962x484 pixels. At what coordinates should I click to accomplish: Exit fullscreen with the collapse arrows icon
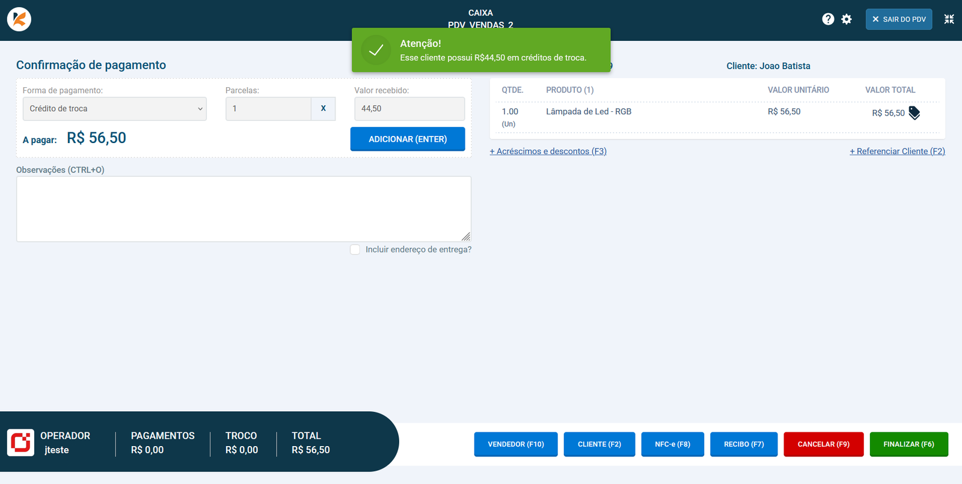pyautogui.click(x=949, y=19)
